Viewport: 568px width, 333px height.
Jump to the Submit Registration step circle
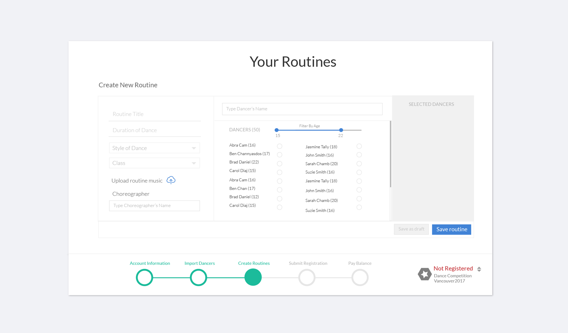(307, 277)
